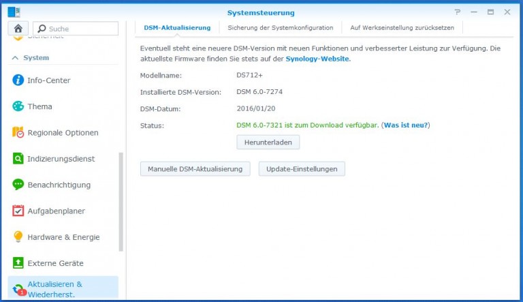This screenshot has width=523, height=302.
Task: Follow the Synology-Website link
Action: [x=318, y=59]
